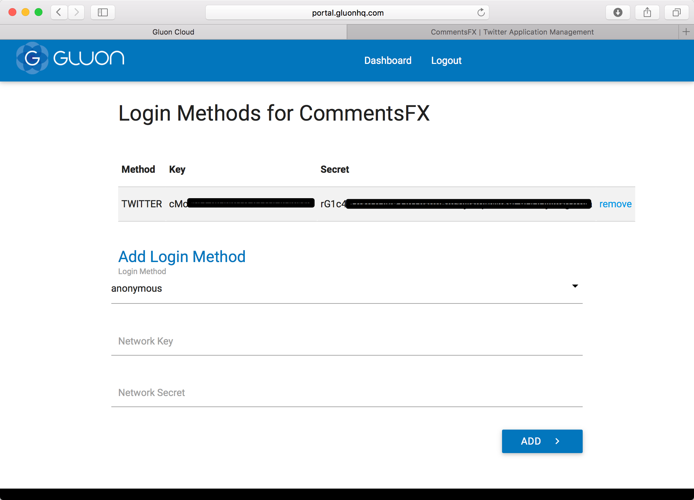694x500 pixels.
Task: Go forward with the Safari forward arrow
Action: pos(76,12)
